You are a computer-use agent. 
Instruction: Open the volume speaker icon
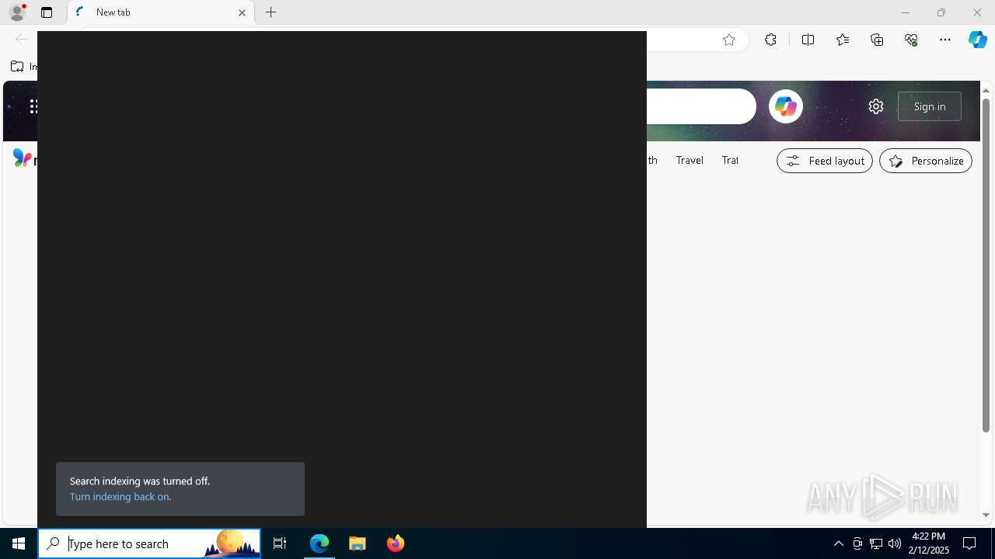coord(895,543)
